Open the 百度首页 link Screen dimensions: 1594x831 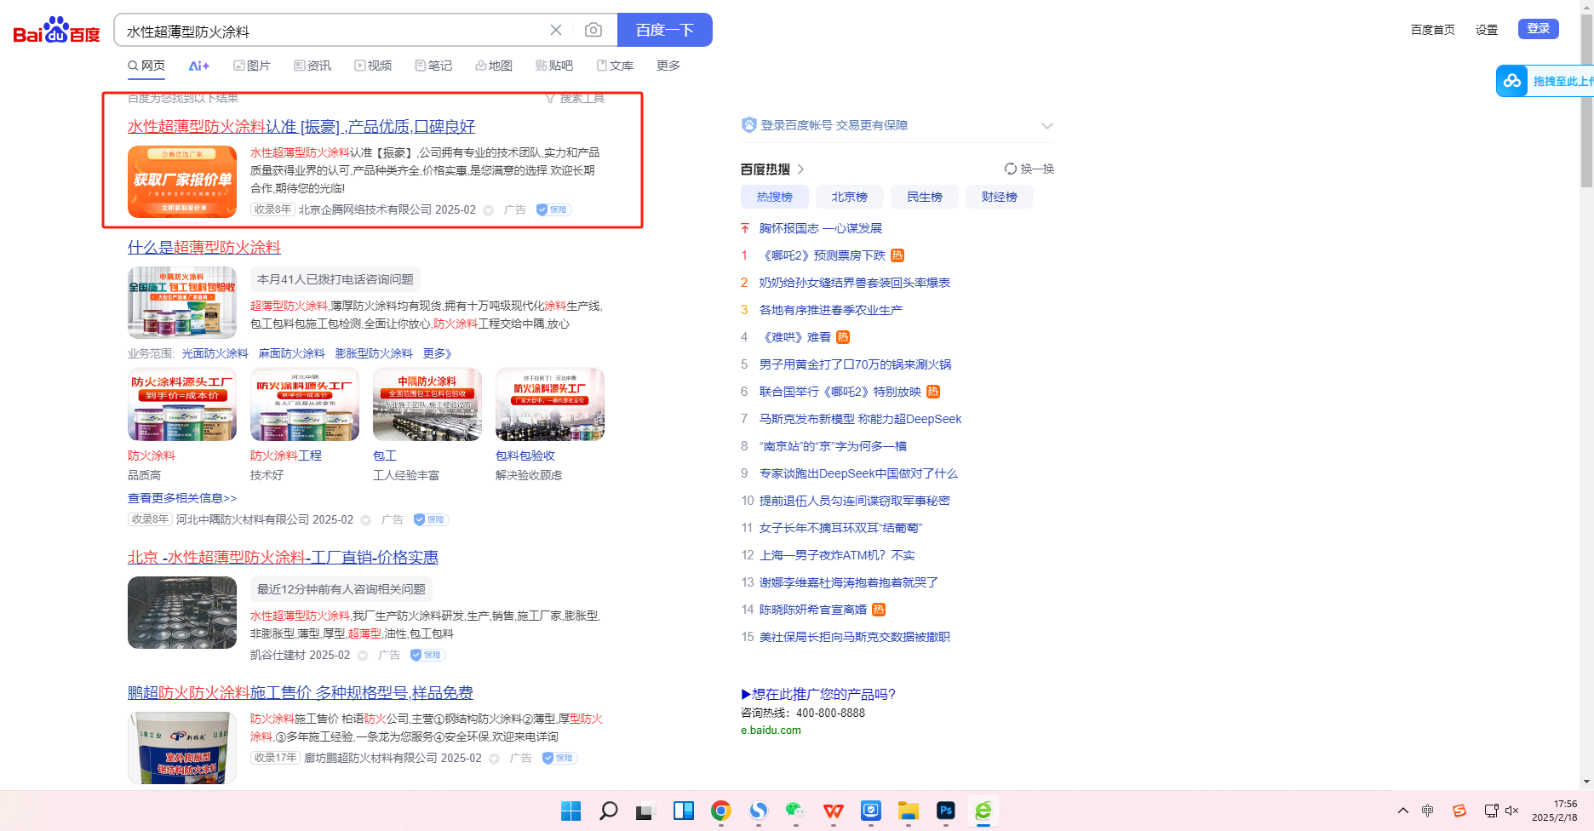[x=1433, y=30]
